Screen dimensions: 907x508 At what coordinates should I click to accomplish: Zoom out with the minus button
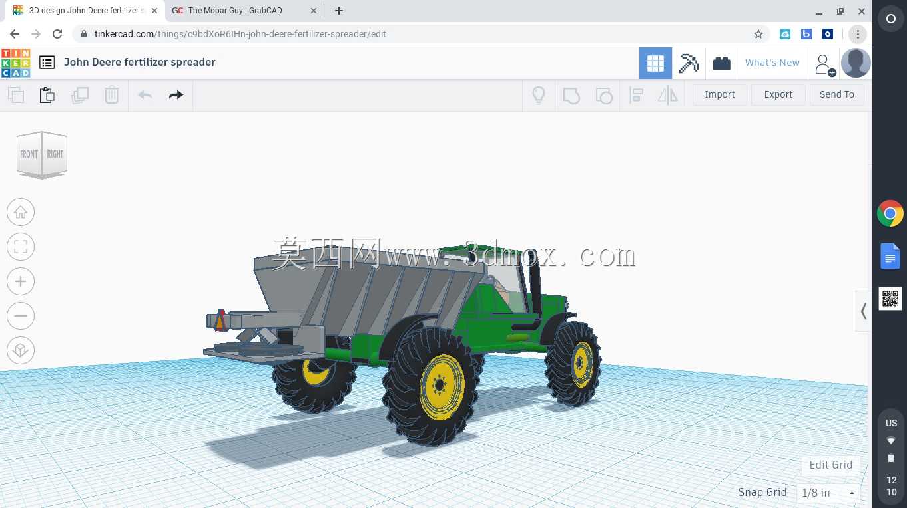21,316
